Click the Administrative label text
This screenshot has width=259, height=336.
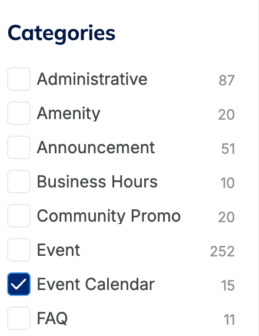pyautogui.click(x=92, y=79)
